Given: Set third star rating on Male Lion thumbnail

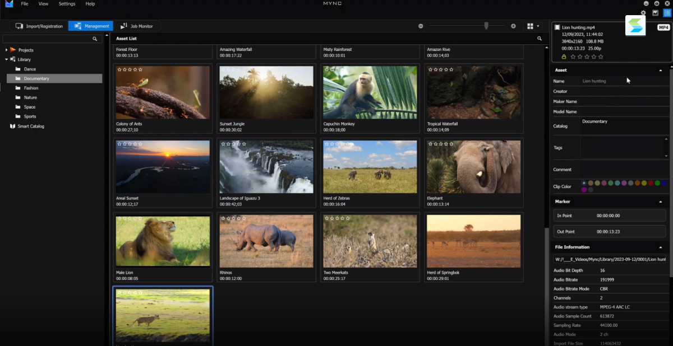Looking at the screenshot, I should pos(130,218).
